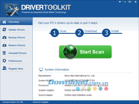The width and height of the screenshot is (139, 104).
Task: Click 'Powered by Superlink Driver Match Technology' tagline
Action: (x=44, y=12)
